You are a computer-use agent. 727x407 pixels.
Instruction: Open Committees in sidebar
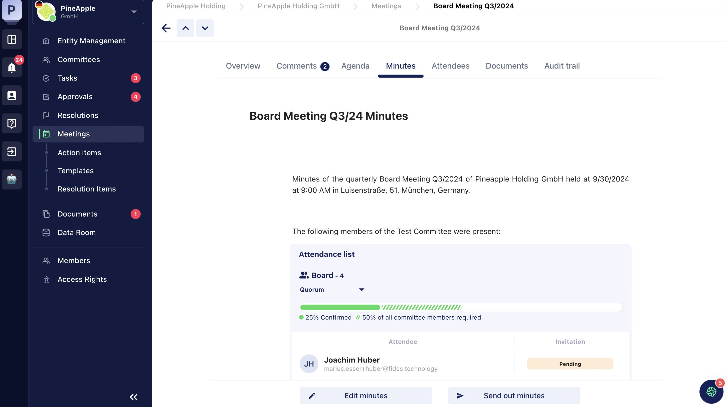tap(88, 60)
